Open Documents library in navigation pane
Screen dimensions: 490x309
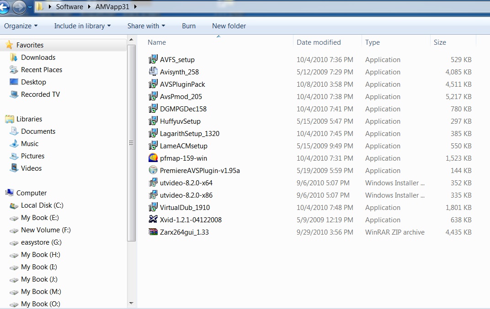pos(38,131)
